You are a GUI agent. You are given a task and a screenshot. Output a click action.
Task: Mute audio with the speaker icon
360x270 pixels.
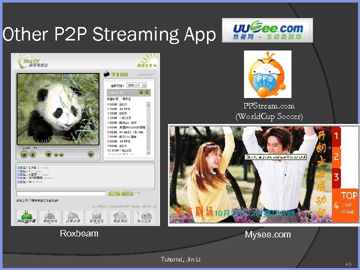click(48, 154)
